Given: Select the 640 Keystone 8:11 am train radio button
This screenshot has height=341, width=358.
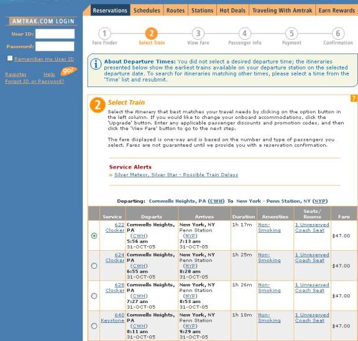Looking at the screenshot, I should 94,326.
